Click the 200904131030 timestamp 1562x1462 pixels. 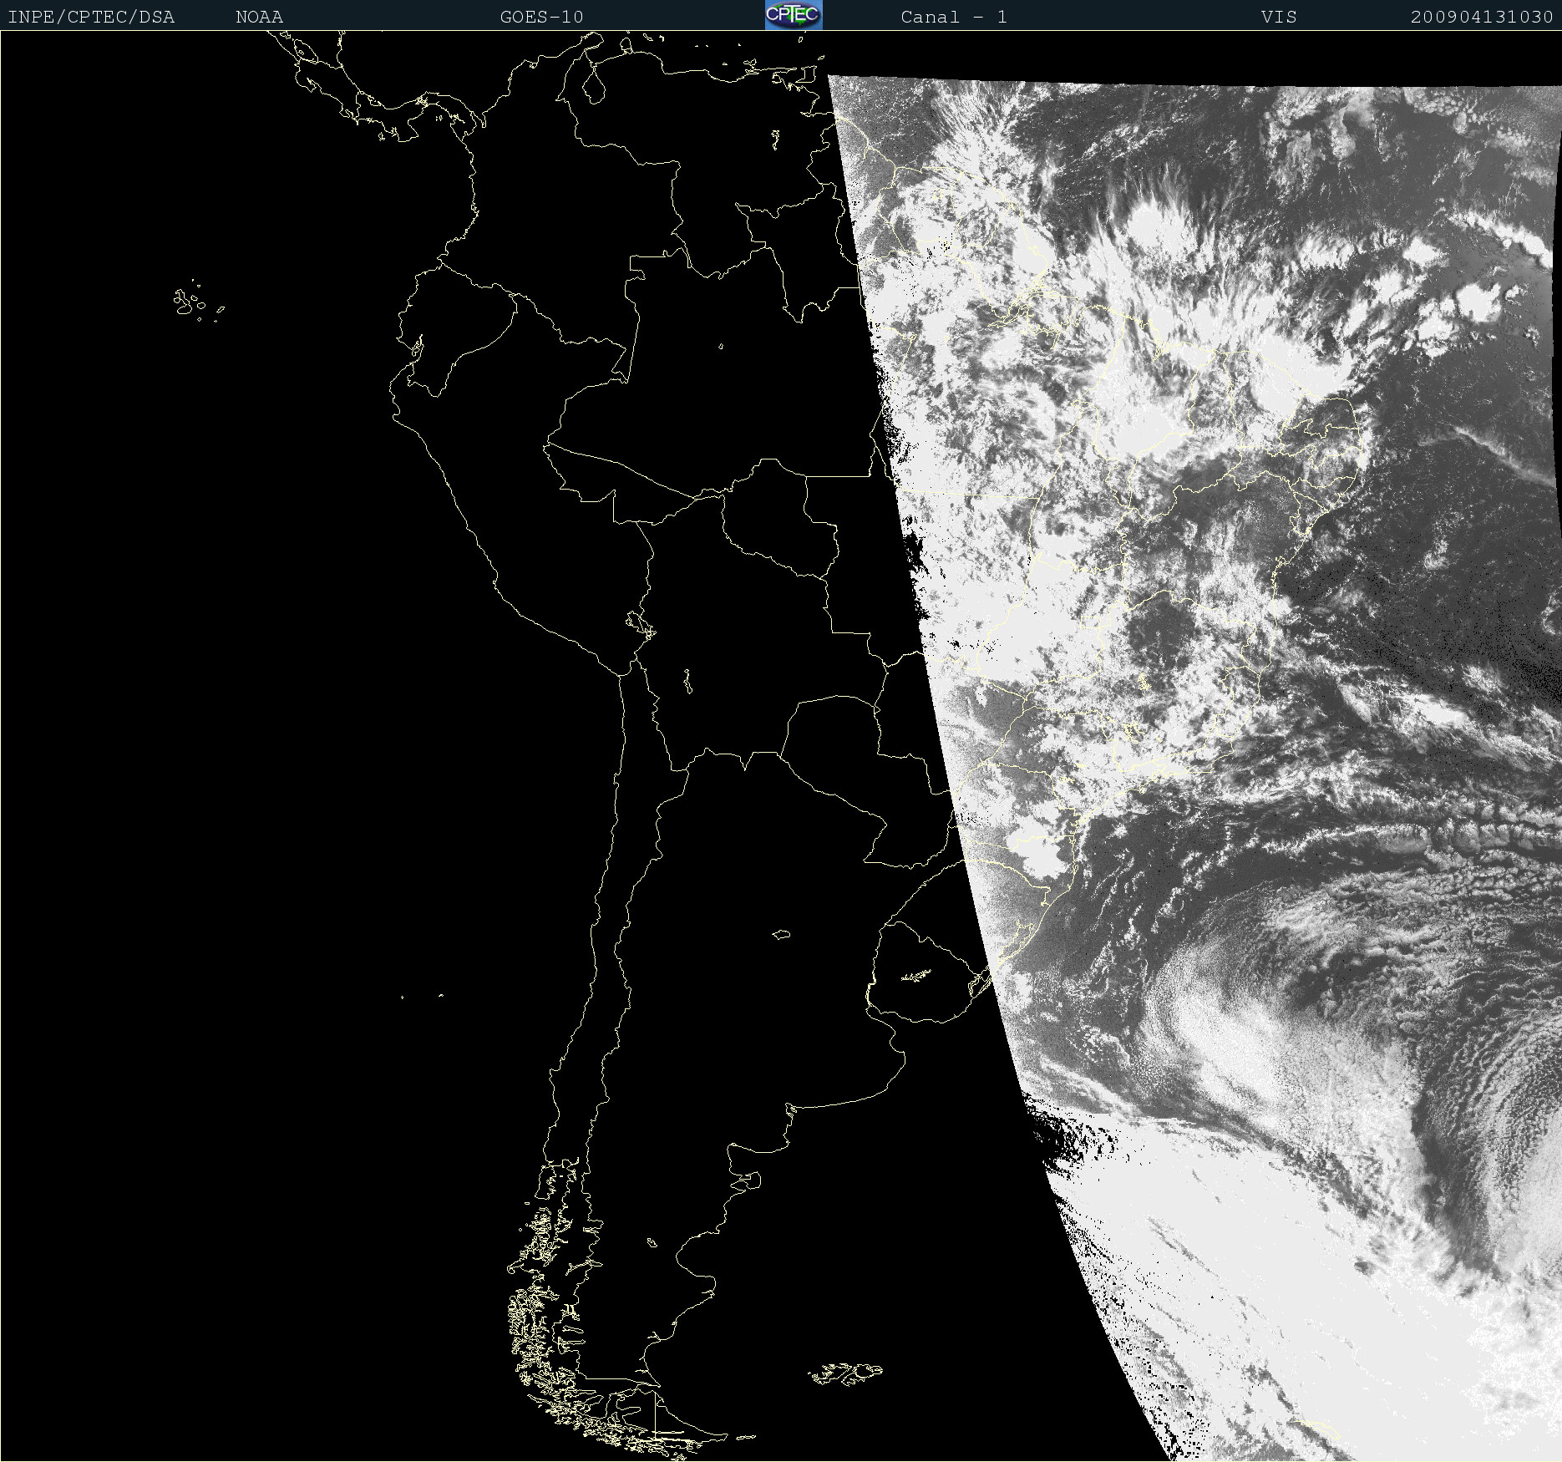coord(1482,17)
